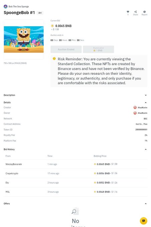This screenshot has width=151, height=227.
Task: Click the Auction Ended button
Action: (x=66, y=49)
